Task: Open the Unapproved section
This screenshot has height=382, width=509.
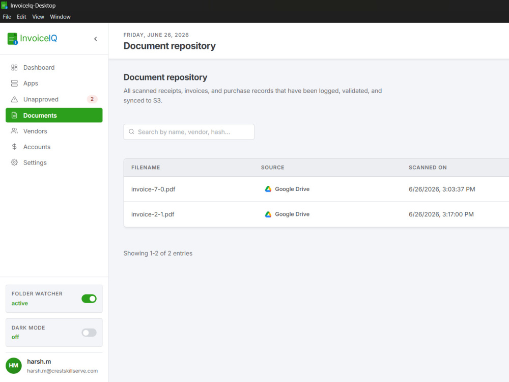Action: point(54,99)
